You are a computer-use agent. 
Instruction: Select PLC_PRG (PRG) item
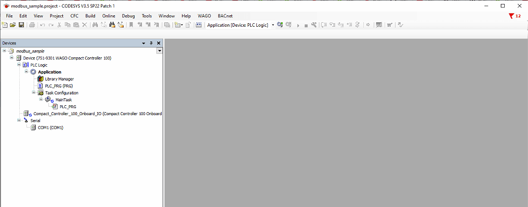[59, 86]
